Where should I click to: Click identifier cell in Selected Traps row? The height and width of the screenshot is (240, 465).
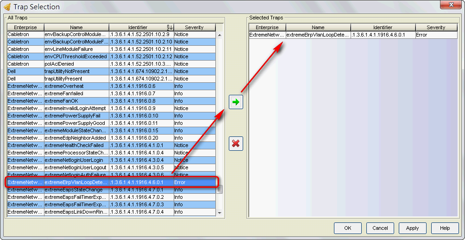tap(383, 35)
